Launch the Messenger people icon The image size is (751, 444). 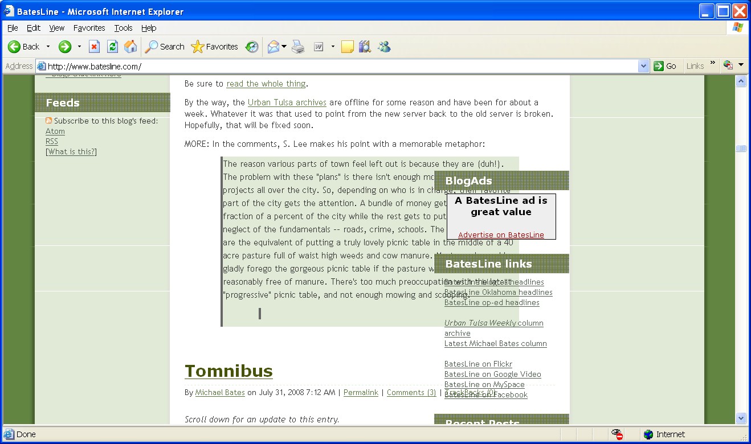(x=384, y=47)
